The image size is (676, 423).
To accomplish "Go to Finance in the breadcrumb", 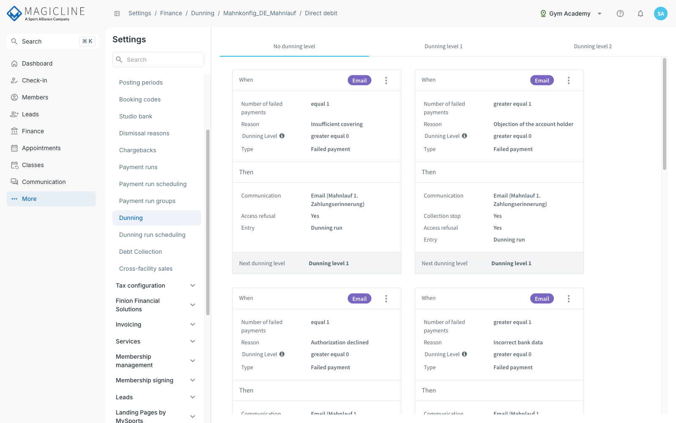I will (x=171, y=13).
